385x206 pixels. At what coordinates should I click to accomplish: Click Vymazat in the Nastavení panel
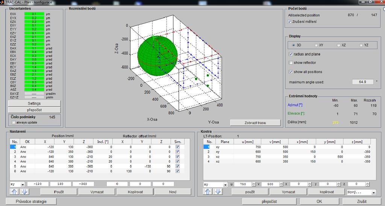tap(97, 192)
